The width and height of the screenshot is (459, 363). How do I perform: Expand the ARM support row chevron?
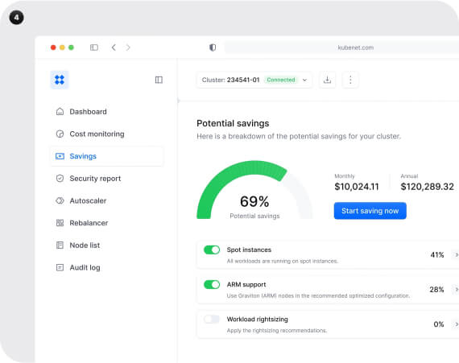456,290
